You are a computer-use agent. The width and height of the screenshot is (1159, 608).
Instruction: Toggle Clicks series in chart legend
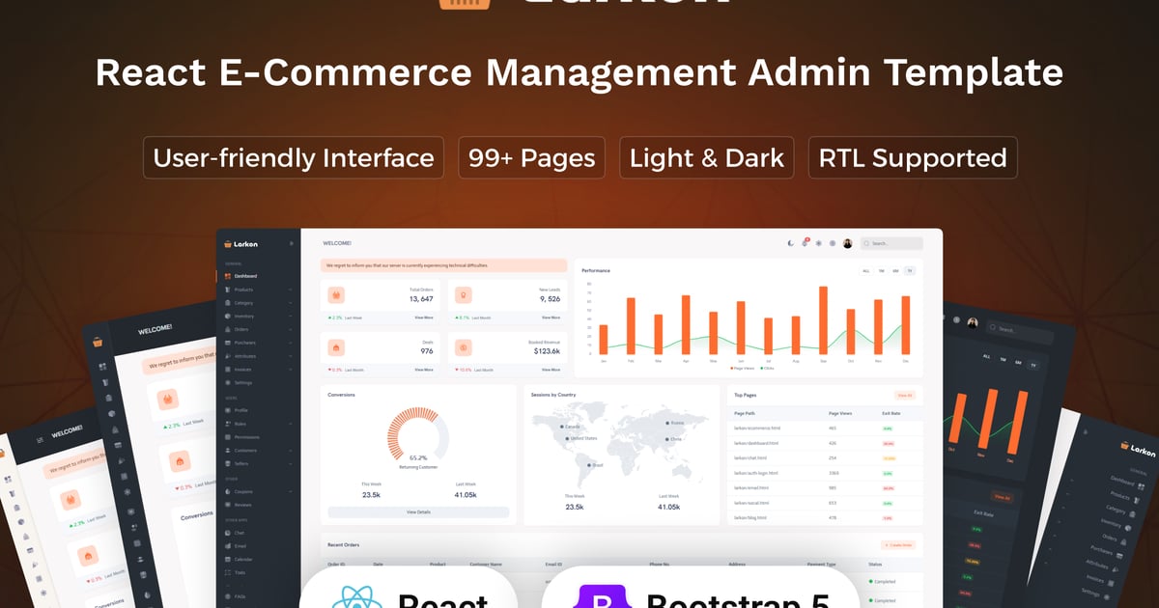[x=768, y=368]
